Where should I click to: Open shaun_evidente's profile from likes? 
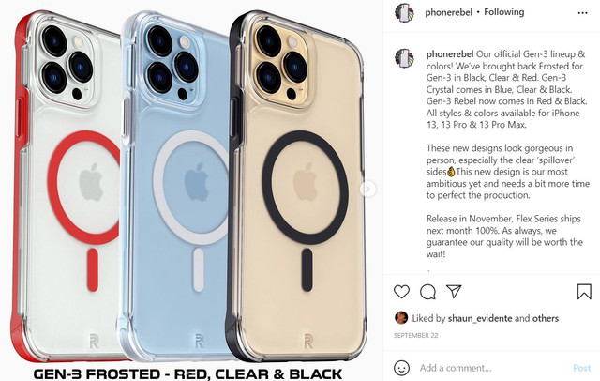tap(480, 318)
